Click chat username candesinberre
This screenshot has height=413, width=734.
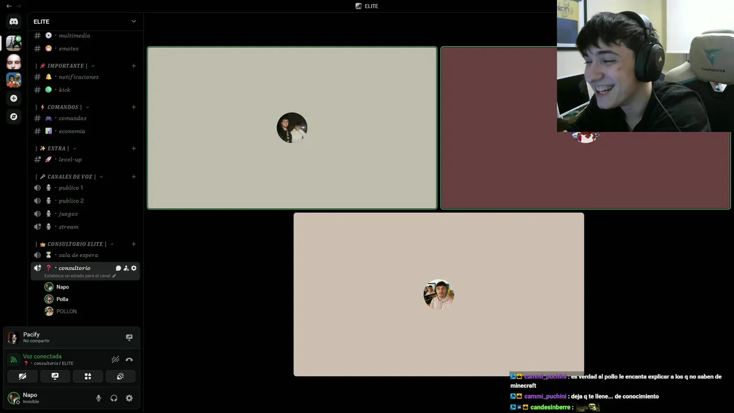pyautogui.click(x=550, y=407)
